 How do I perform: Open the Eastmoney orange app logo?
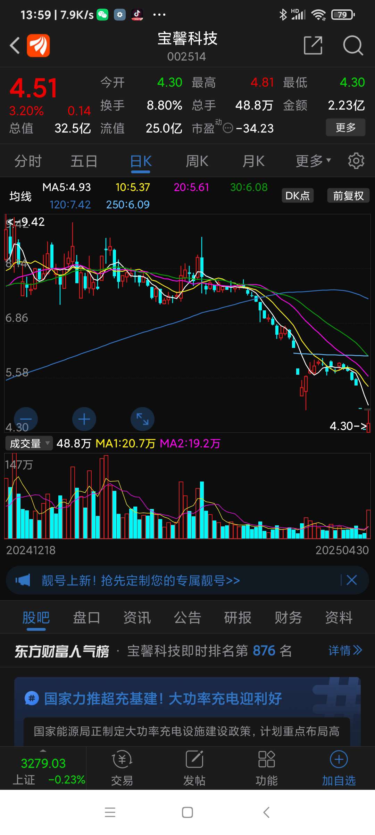pyautogui.click(x=38, y=45)
